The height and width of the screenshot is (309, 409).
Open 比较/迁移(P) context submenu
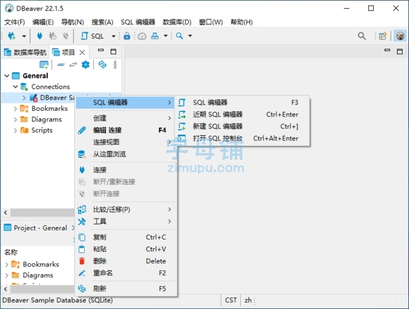pyautogui.click(x=126, y=210)
